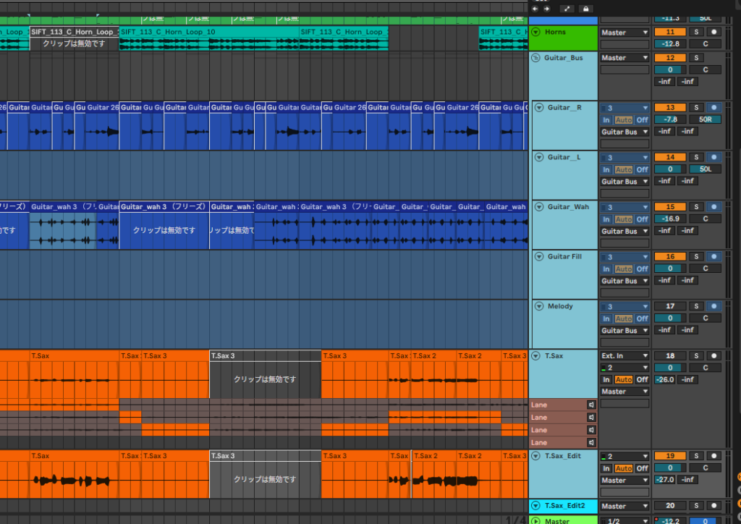Solo the Guitar_Wah track
Image resolution: width=741 pixels, height=524 pixels.
click(x=695, y=206)
